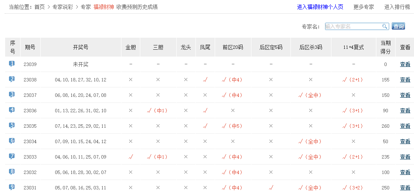Navigate to 首页 in breadcrumb
The image size is (414, 195).
tap(39, 7)
